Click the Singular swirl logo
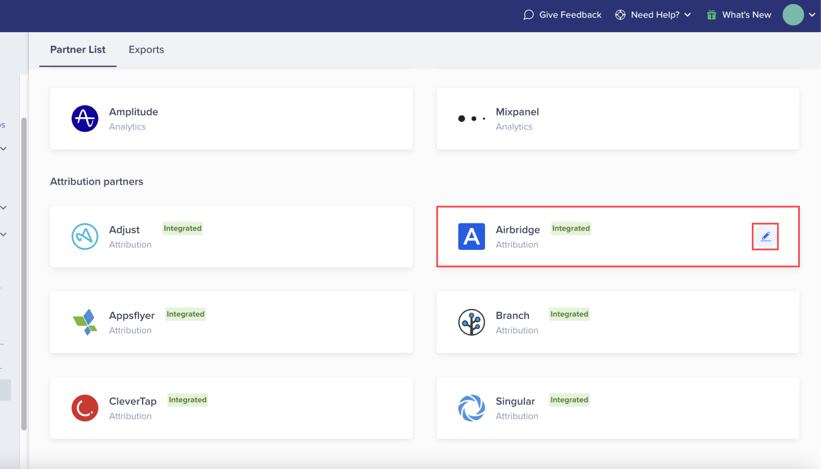Viewport: 821px width, 469px height. pos(471,408)
